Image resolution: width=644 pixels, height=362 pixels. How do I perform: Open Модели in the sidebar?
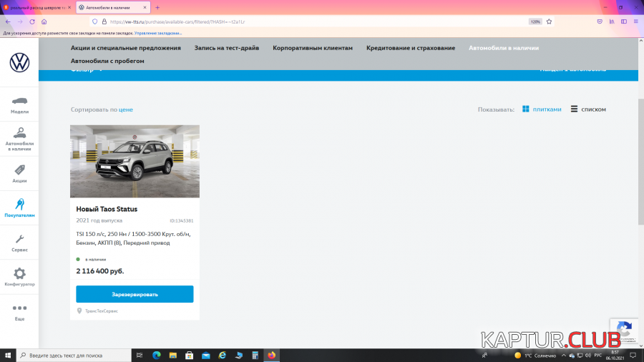pos(19,104)
